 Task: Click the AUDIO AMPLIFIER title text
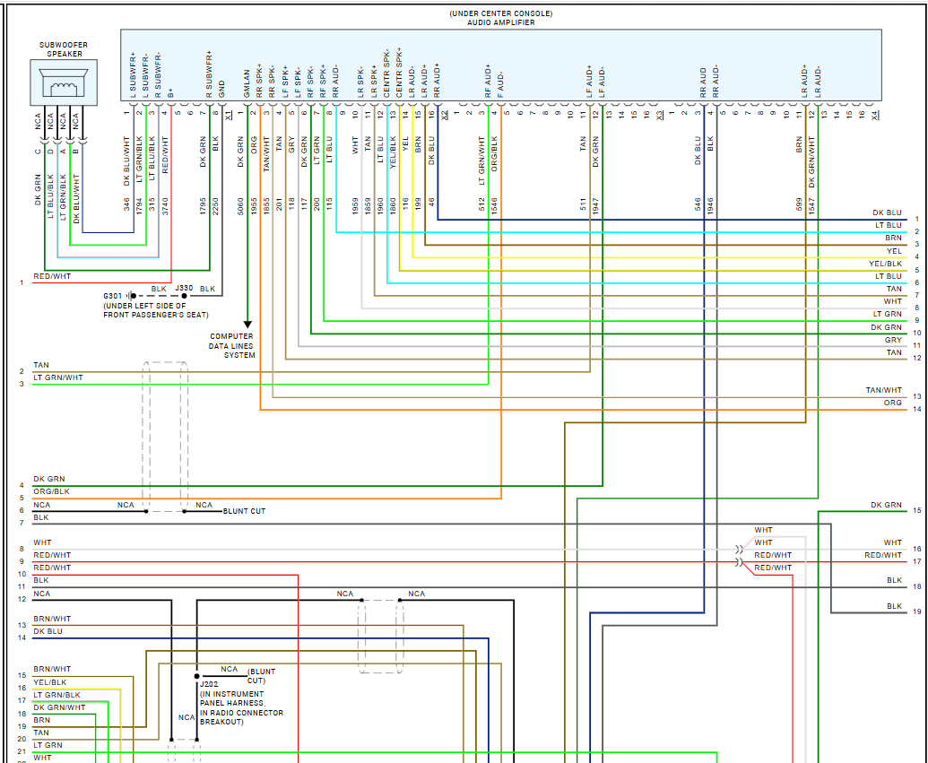500,22
